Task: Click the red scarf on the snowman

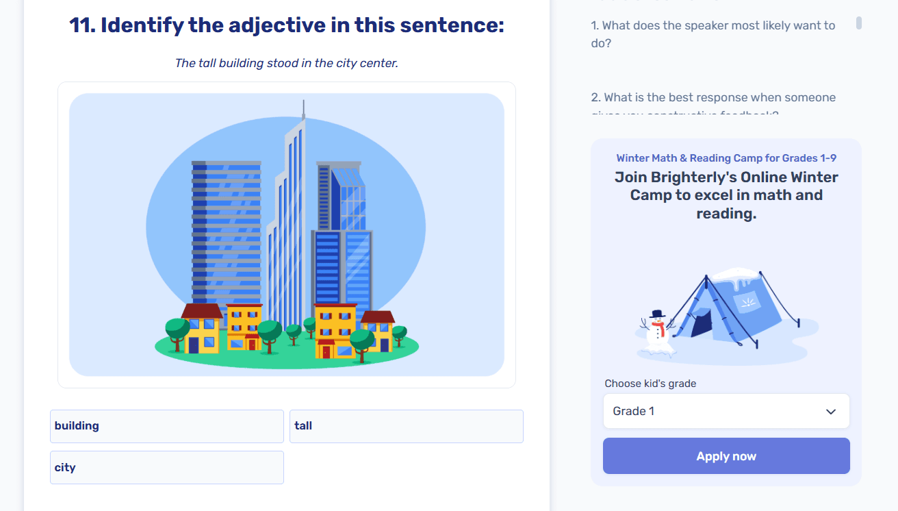Action: tap(658, 325)
